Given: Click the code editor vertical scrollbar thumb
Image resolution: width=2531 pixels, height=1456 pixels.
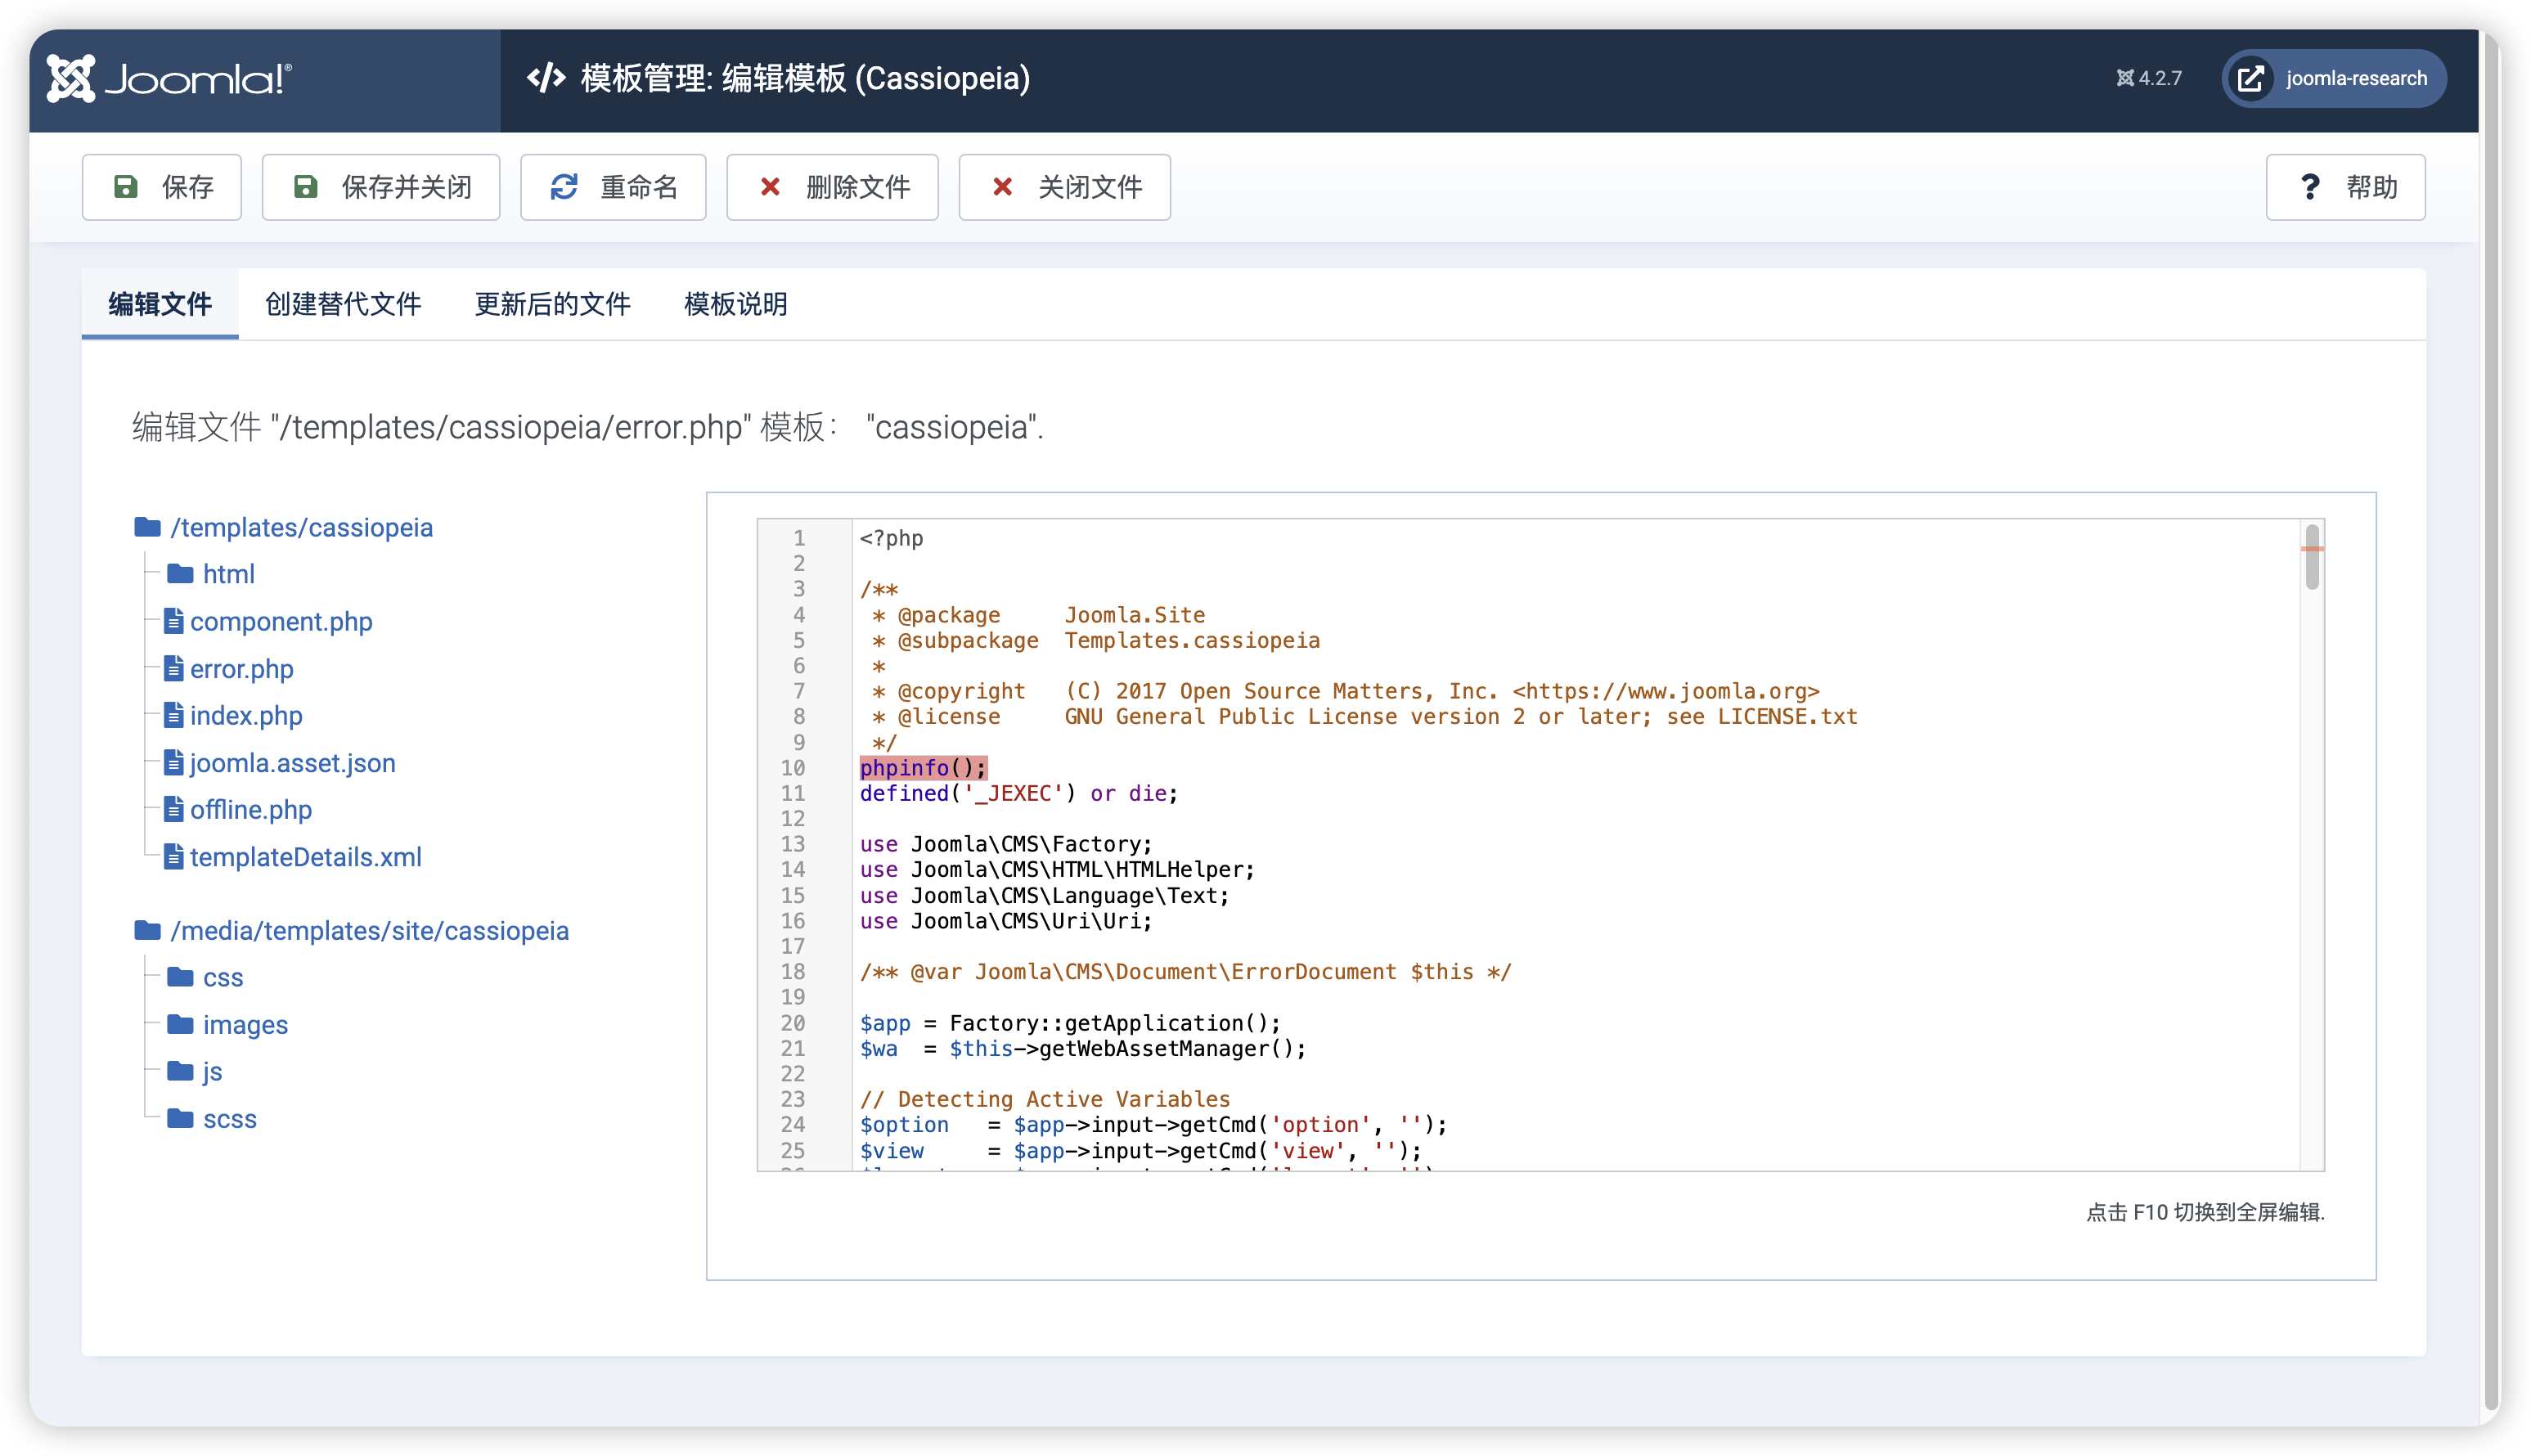Looking at the screenshot, I should (2311, 556).
